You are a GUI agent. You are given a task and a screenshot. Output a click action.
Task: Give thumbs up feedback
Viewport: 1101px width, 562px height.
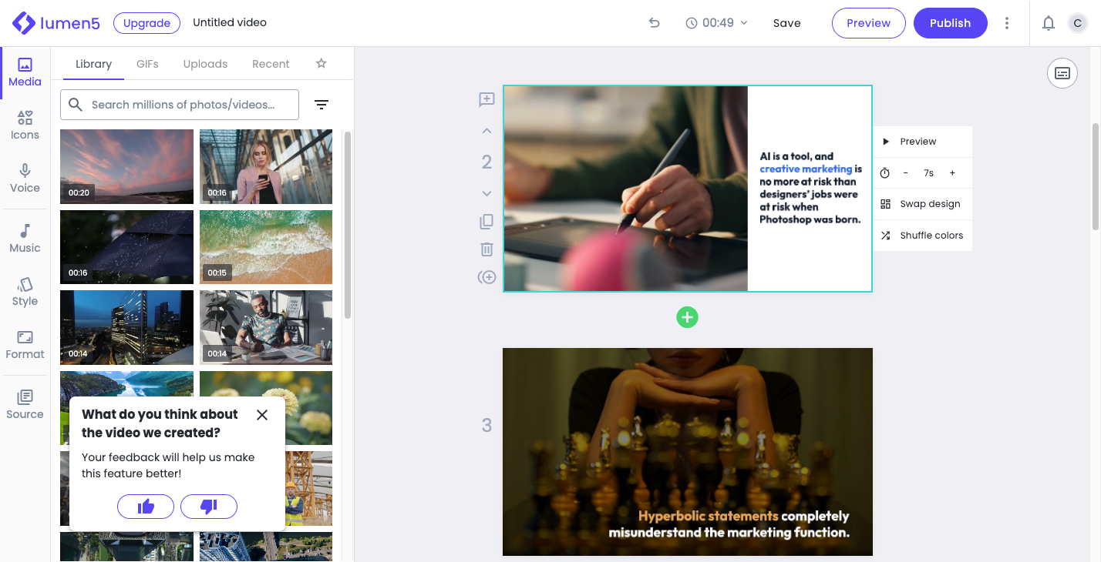pyautogui.click(x=146, y=507)
